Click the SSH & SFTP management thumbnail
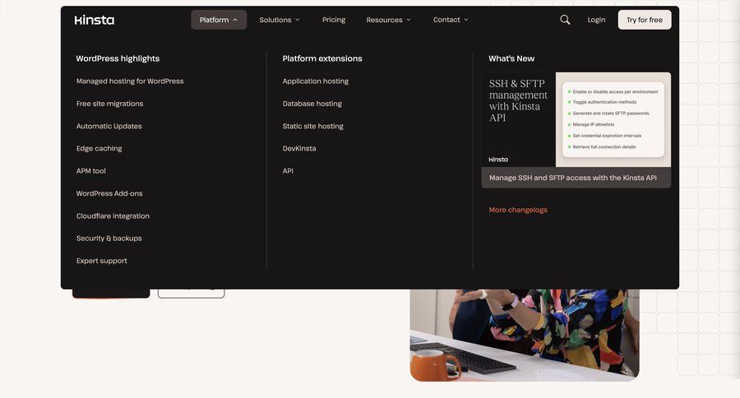 coord(576,120)
